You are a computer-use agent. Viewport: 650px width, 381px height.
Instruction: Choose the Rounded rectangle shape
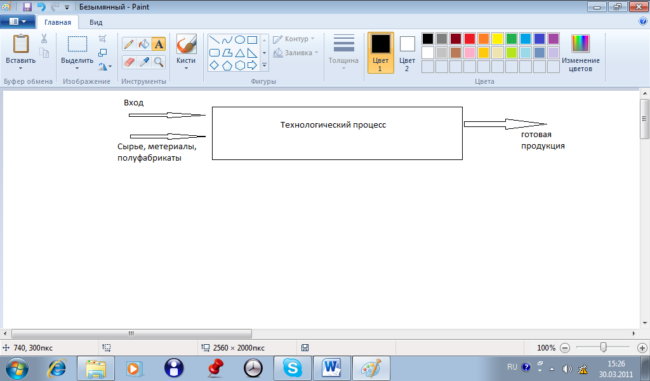click(x=215, y=53)
